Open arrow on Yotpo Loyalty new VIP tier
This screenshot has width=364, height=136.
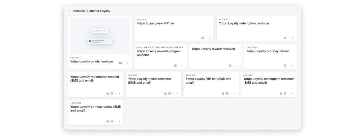coord(210,38)
